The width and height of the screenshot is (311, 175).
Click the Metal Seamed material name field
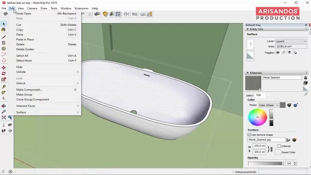click(x=282, y=78)
